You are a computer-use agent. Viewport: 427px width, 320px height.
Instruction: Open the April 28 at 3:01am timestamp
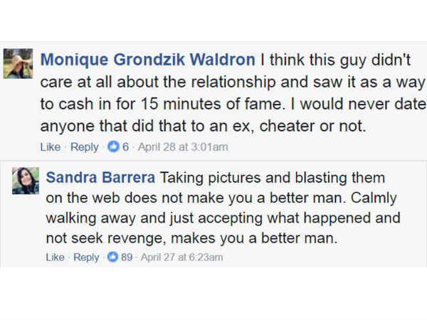point(183,147)
